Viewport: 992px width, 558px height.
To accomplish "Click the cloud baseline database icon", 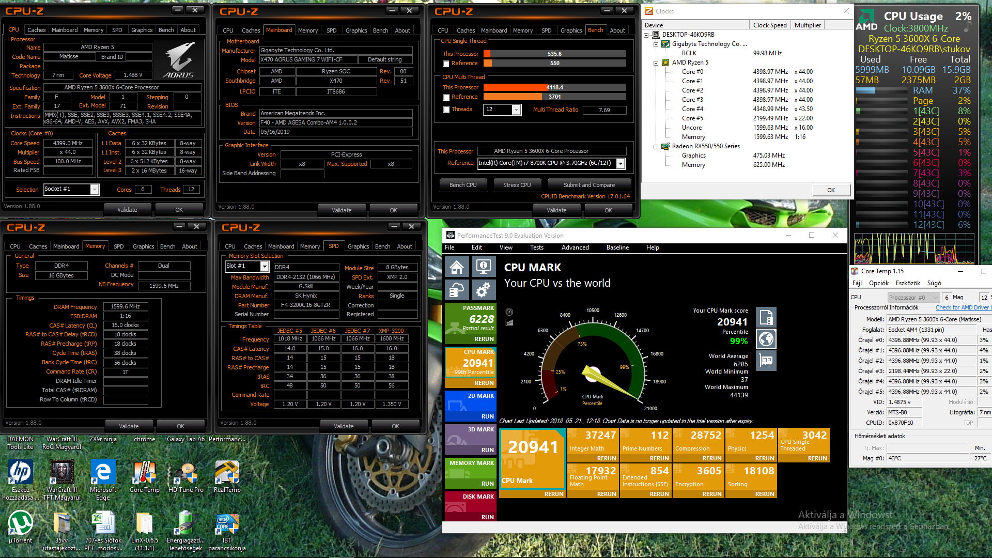I will pyautogui.click(x=457, y=290).
